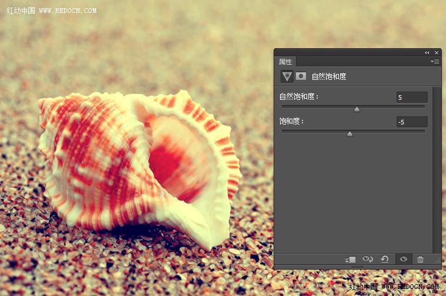Click the 自然饱和度 value field showing 5
446x296 pixels.
pos(412,97)
